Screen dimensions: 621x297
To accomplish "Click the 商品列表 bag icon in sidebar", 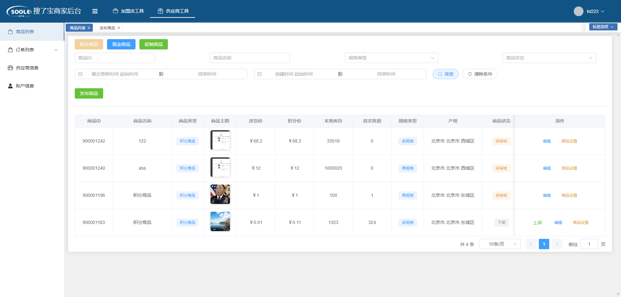I will point(10,32).
